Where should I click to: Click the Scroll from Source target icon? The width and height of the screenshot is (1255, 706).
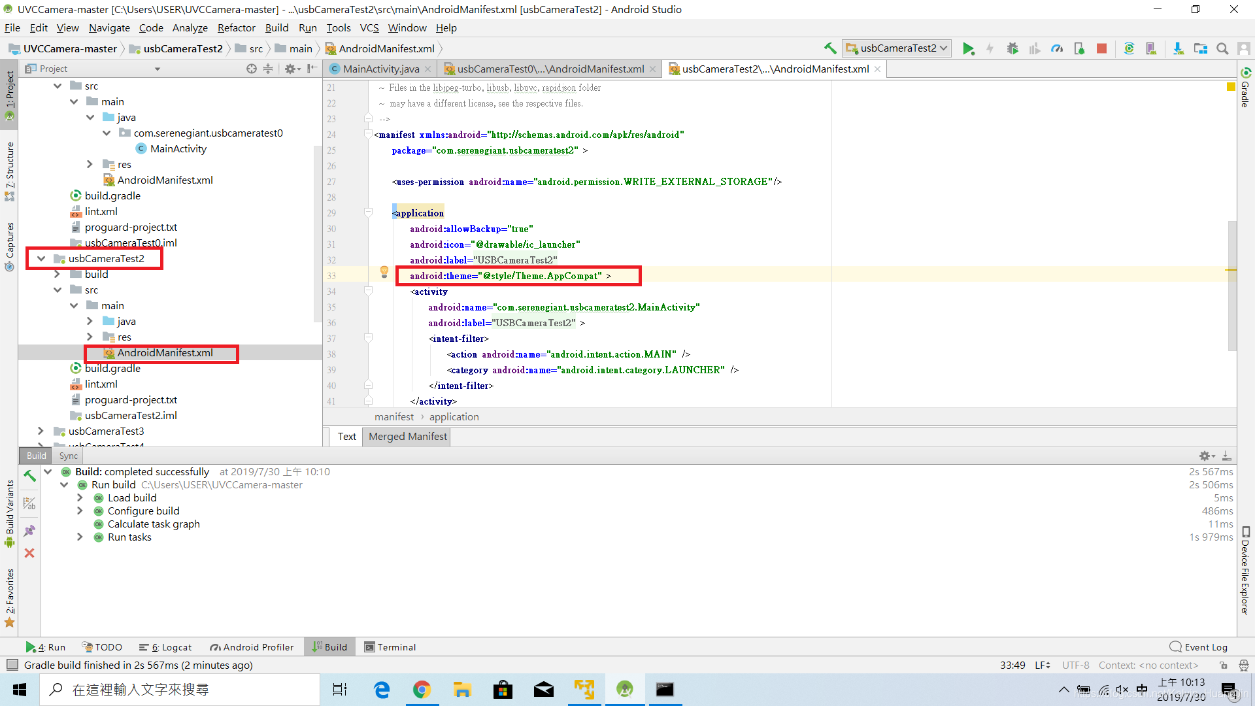pos(252,69)
